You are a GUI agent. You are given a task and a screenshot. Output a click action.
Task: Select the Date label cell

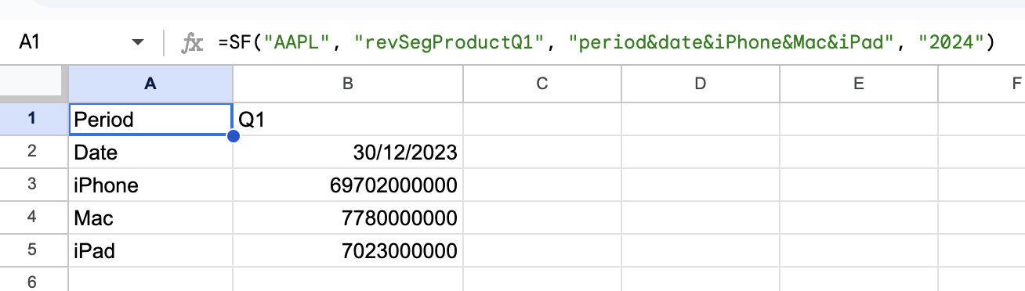(150, 152)
